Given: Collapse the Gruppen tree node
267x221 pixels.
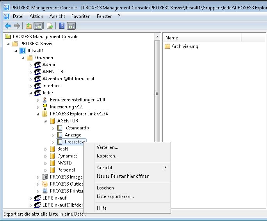Looking at the screenshot, I should click(x=23, y=58).
